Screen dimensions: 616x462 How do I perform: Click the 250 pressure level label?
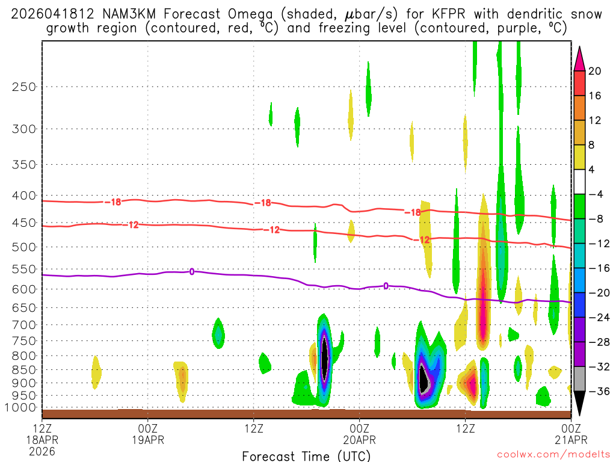[24, 87]
